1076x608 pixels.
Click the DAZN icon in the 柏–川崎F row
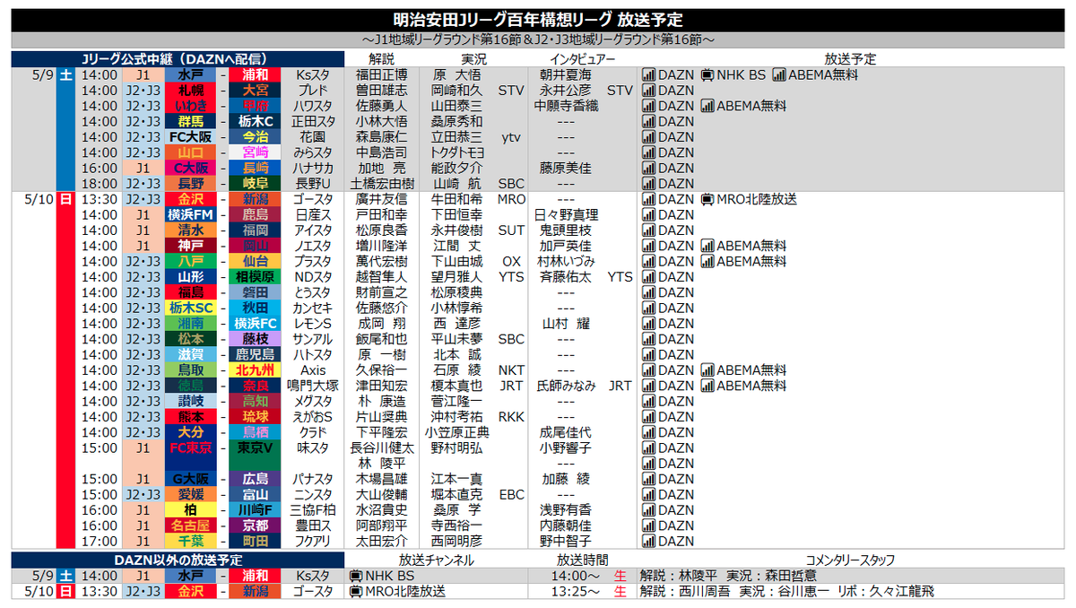(x=649, y=509)
